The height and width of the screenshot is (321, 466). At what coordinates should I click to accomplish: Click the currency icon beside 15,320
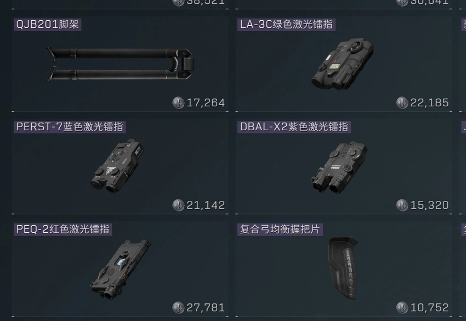point(402,205)
